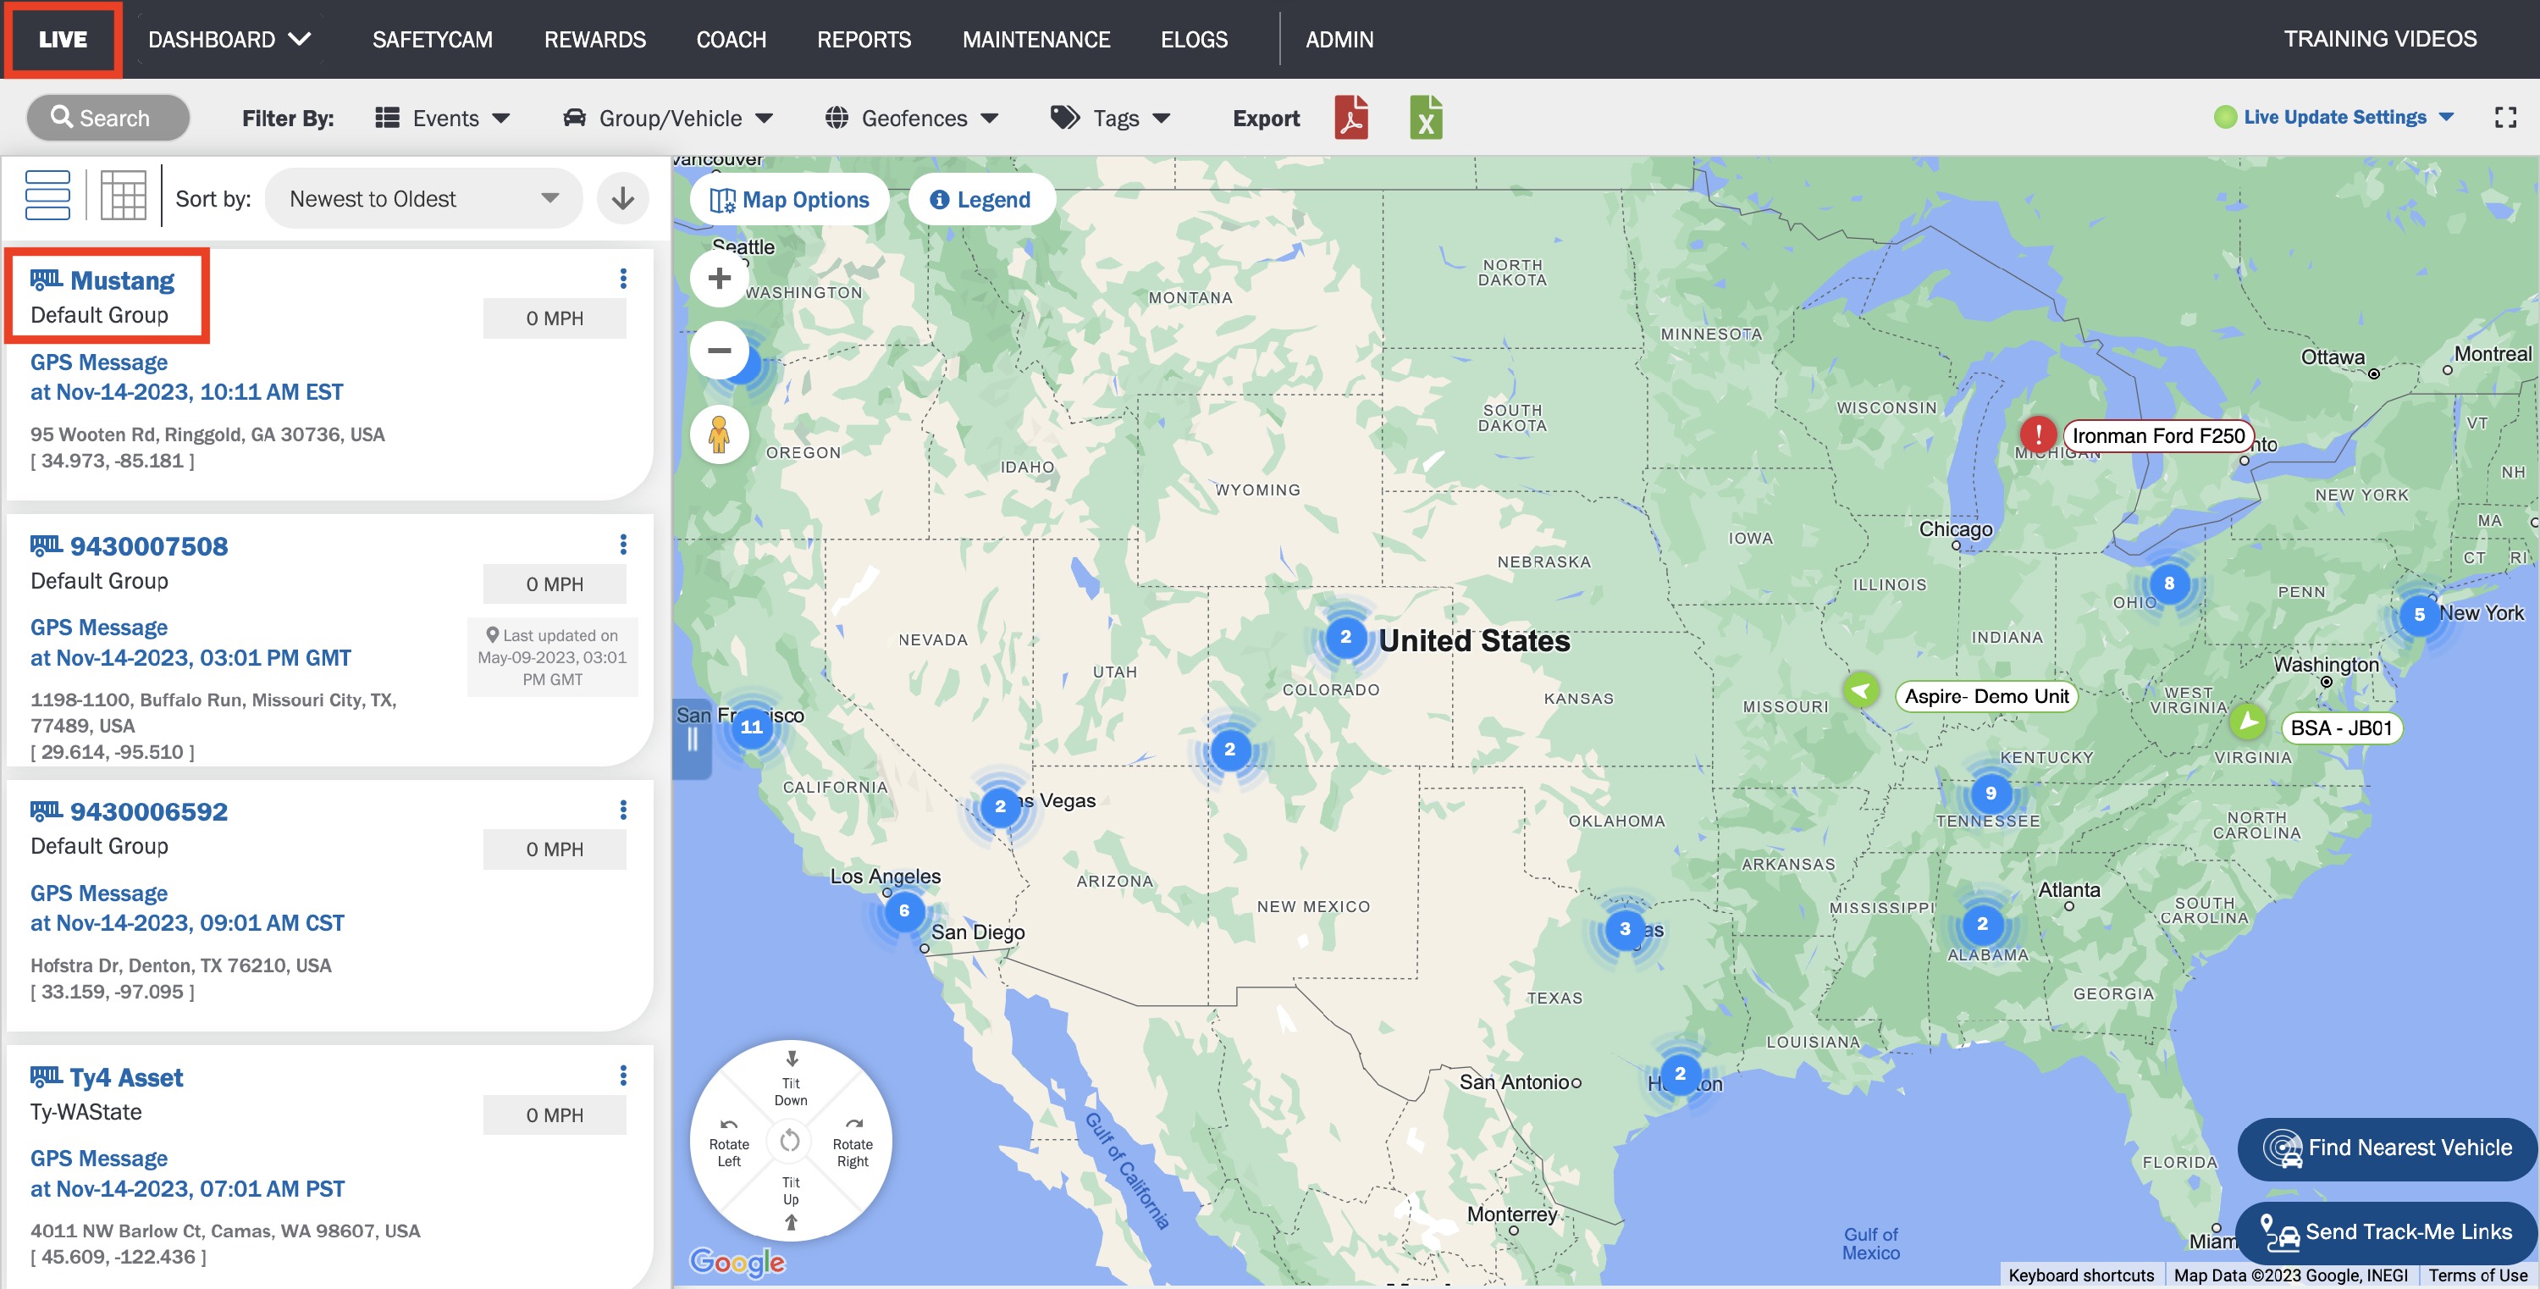Switch to grid table view

coord(124,196)
